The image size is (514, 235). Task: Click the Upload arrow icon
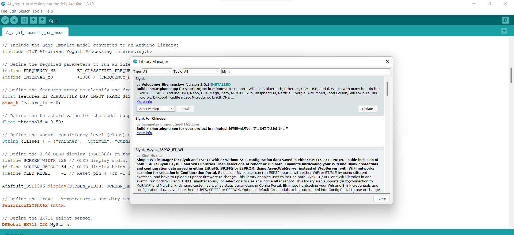pyautogui.click(x=14, y=20)
